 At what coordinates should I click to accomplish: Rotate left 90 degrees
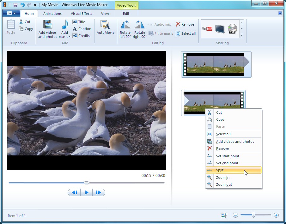(x=125, y=29)
